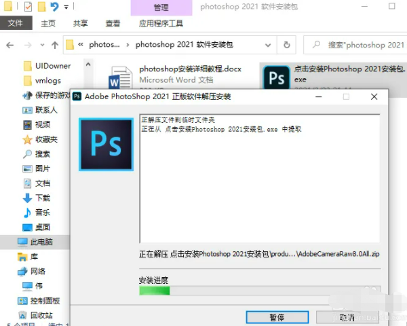407x326 pixels.
Task: Open 图片 in the navigation pane
Action: point(37,168)
